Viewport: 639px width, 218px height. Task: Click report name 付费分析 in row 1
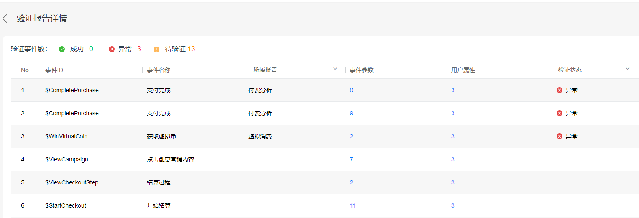[260, 90]
